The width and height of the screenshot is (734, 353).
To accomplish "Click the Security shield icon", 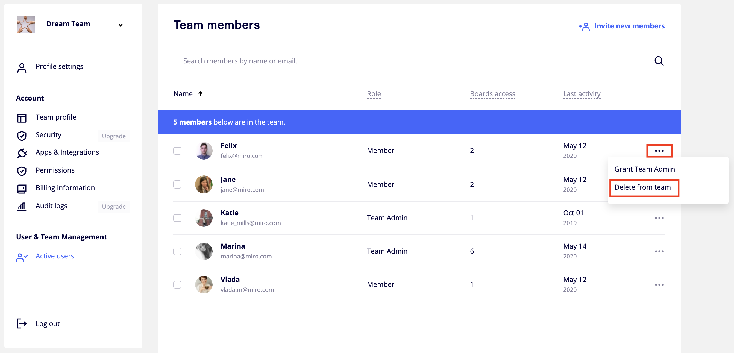I will point(22,136).
